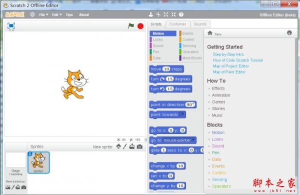Screen dimensions: 300x195
Task: Select the Grow sprite tool
Action: (166, 14)
